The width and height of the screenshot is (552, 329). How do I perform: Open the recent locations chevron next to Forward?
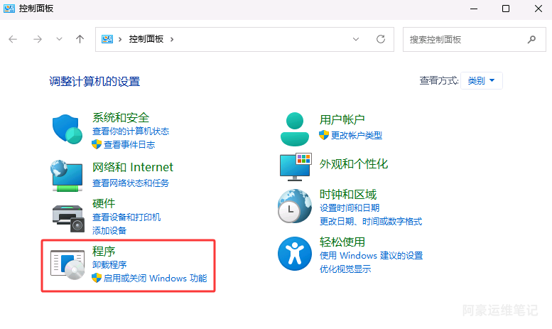click(x=59, y=39)
